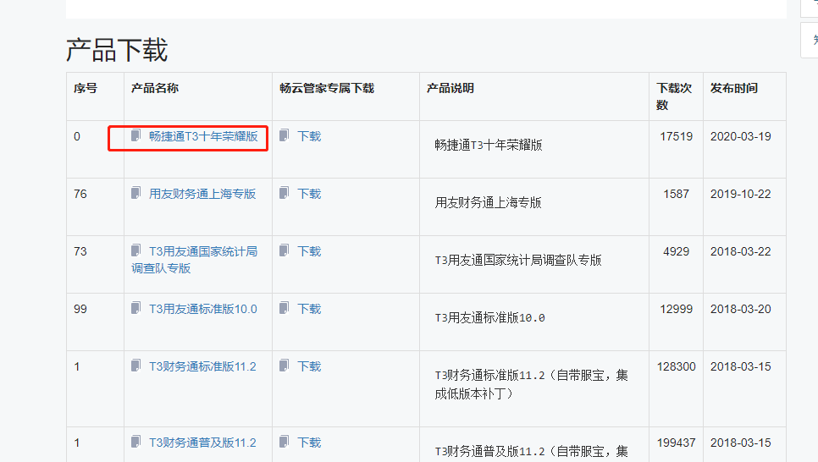The height and width of the screenshot is (462, 818).
Task: Select serial number 73
Action: 80,251
